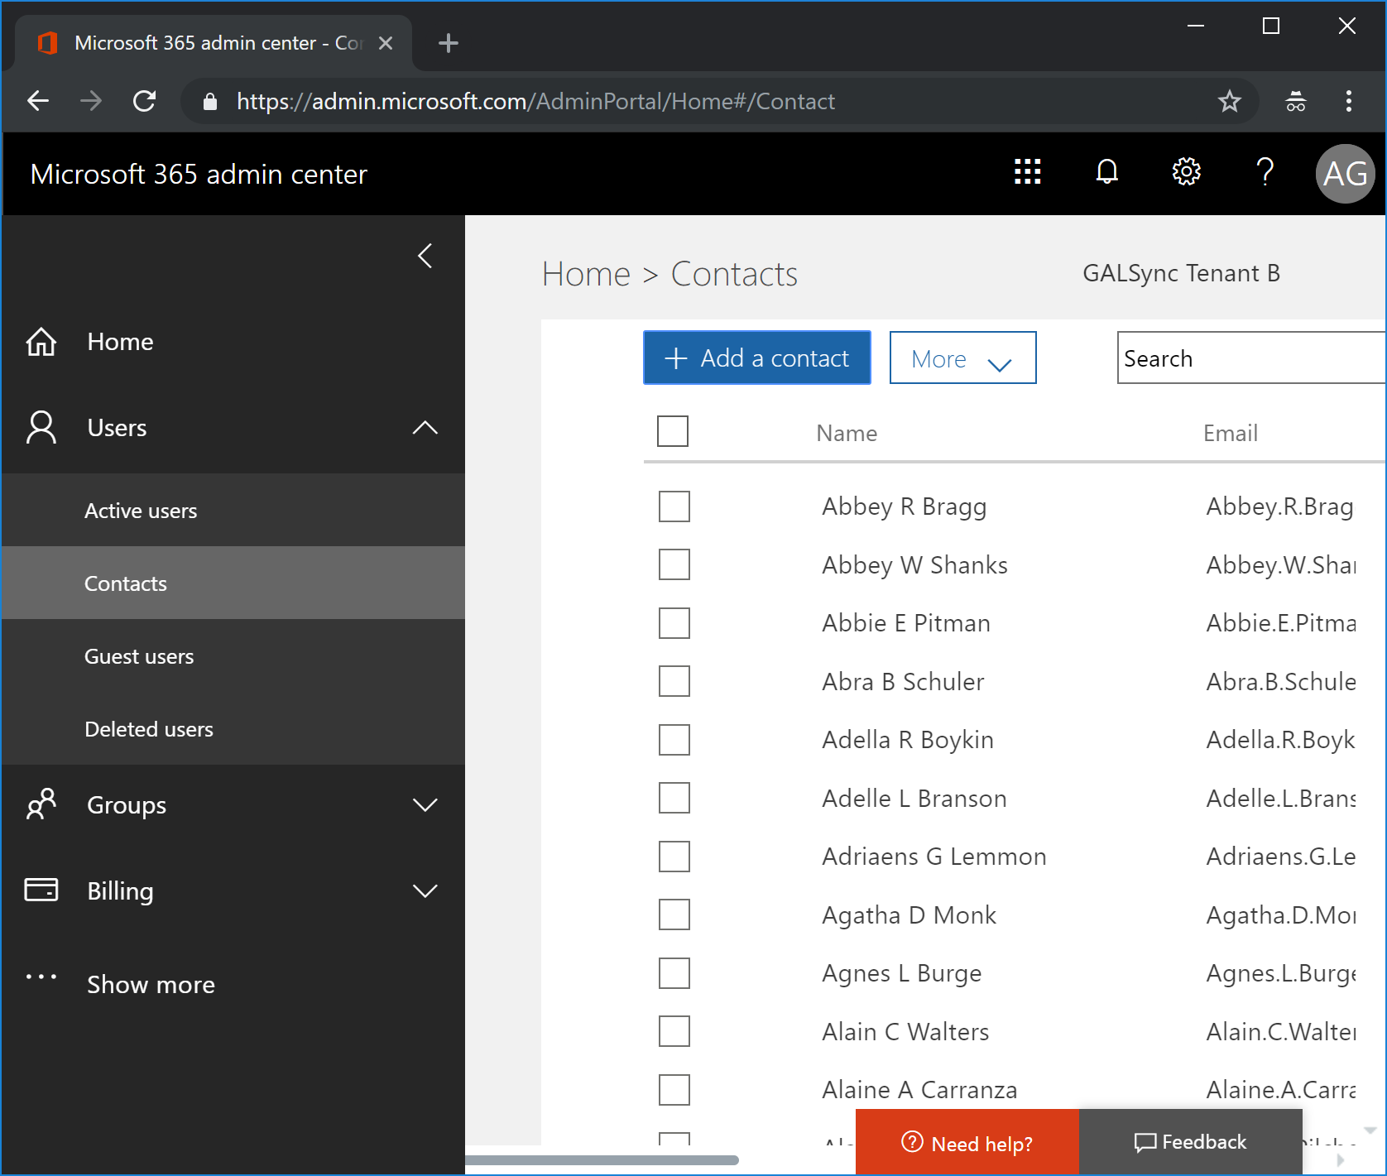This screenshot has width=1387, height=1176.
Task: Open the settings gear in header
Action: tap(1186, 172)
